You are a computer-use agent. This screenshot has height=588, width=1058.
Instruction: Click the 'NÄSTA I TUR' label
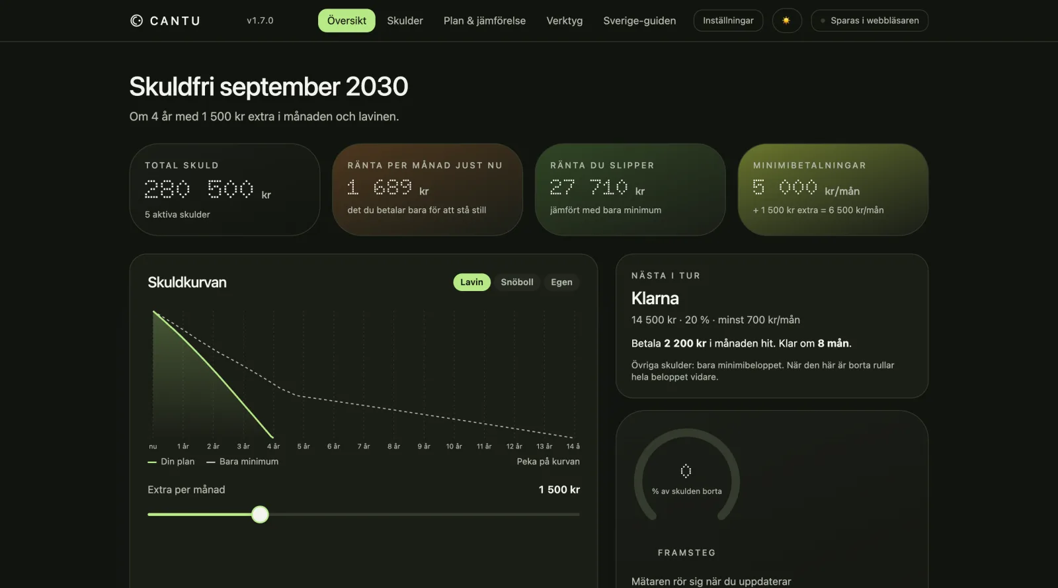point(666,276)
